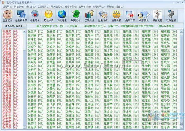
Task: Open the 育儿知识 menu
Action: 98,7
